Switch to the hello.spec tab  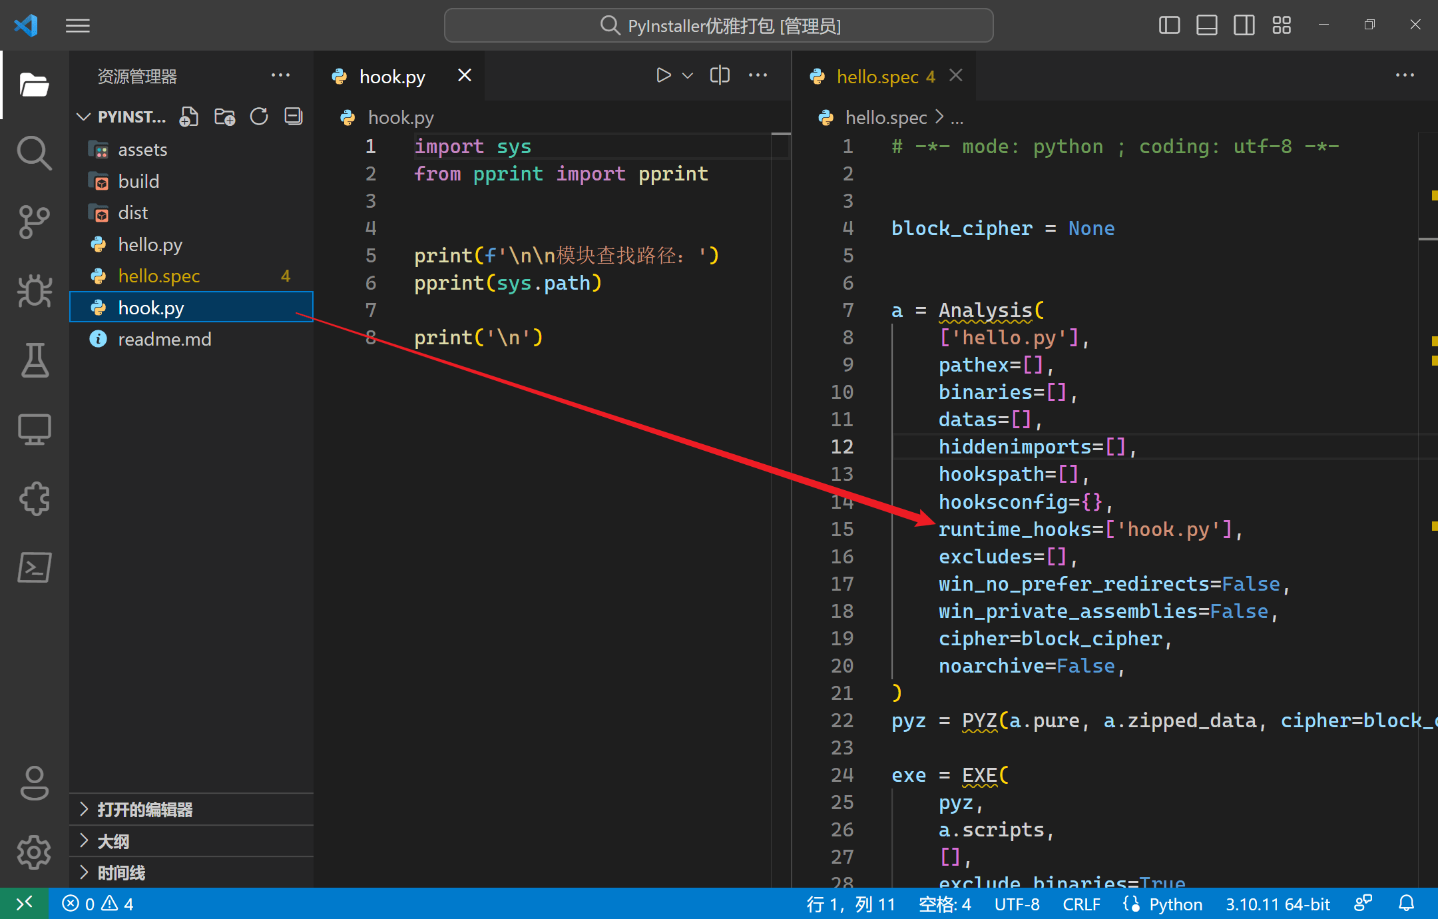coord(876,77)
